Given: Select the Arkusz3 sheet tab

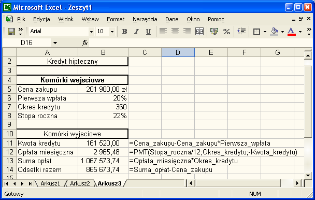Looking at the screenshot, I should [110, 183].
